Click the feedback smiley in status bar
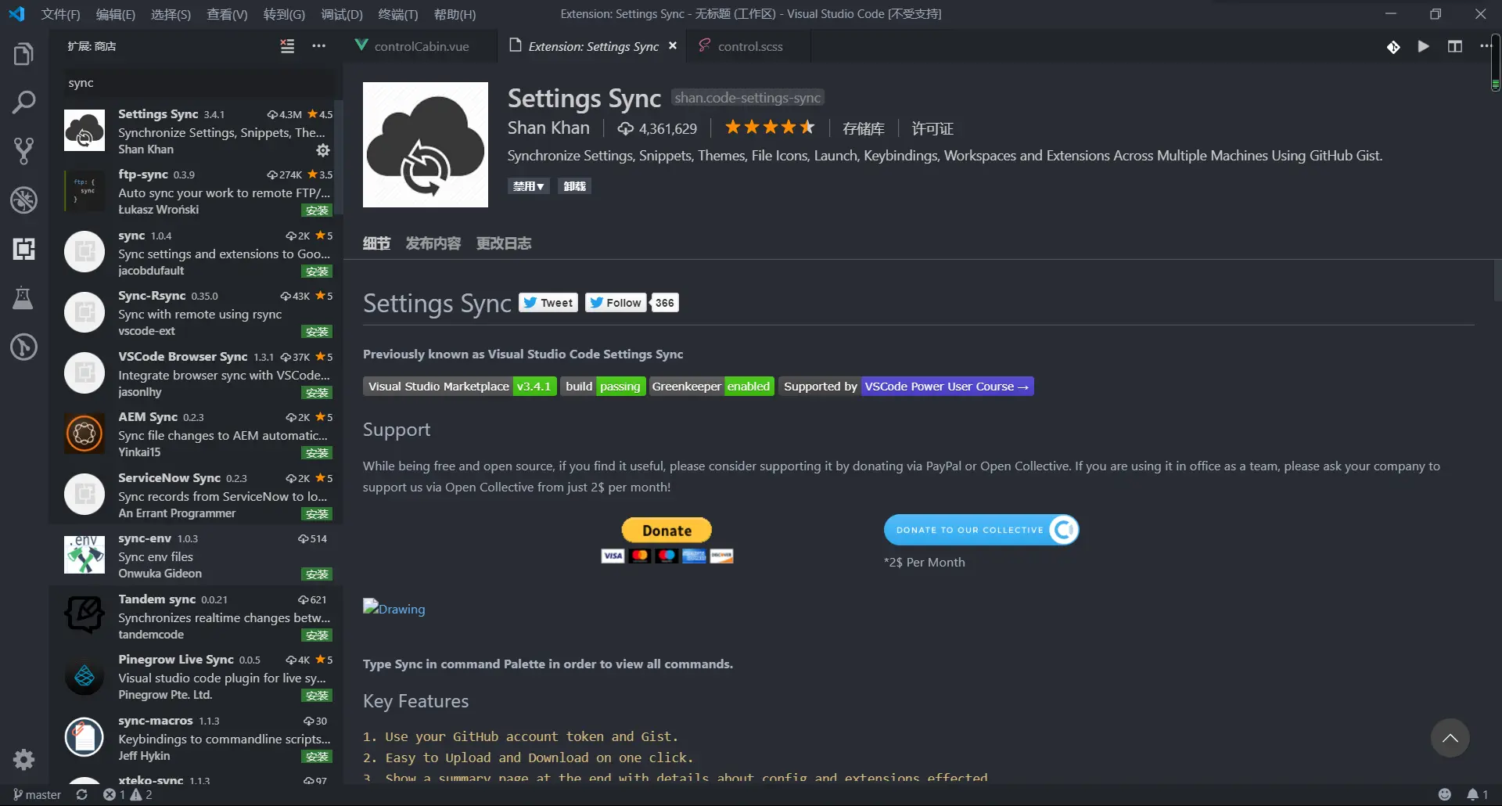 1445,794
